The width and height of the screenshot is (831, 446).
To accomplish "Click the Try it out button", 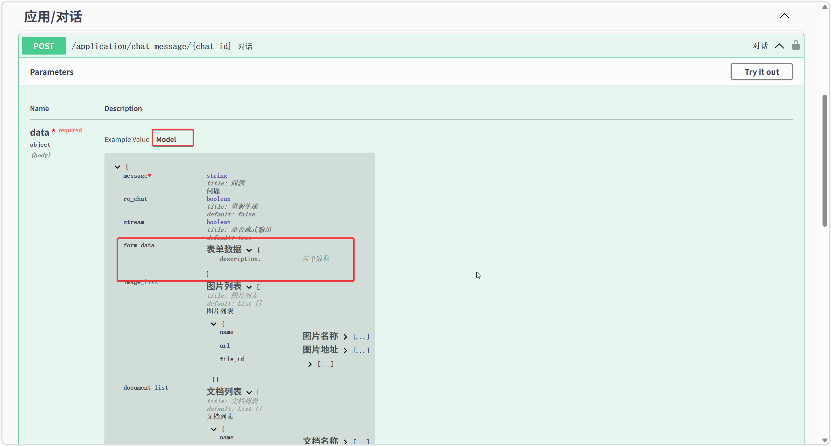I will click(x=761, y=72).
